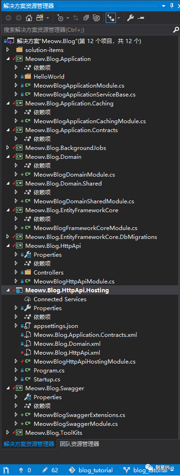Viewport: 180px width, 476px height.
Task: Toggle Preview Selected Items dash icon
Action: click(141, 18)
